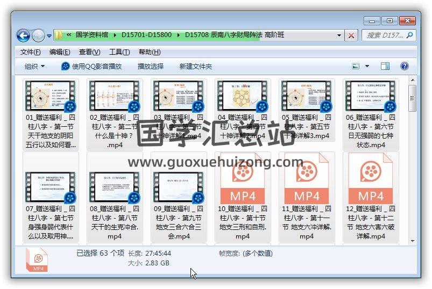Click MP4 icon of file 12 第十二节
The image size is (432, 289).
371,178
